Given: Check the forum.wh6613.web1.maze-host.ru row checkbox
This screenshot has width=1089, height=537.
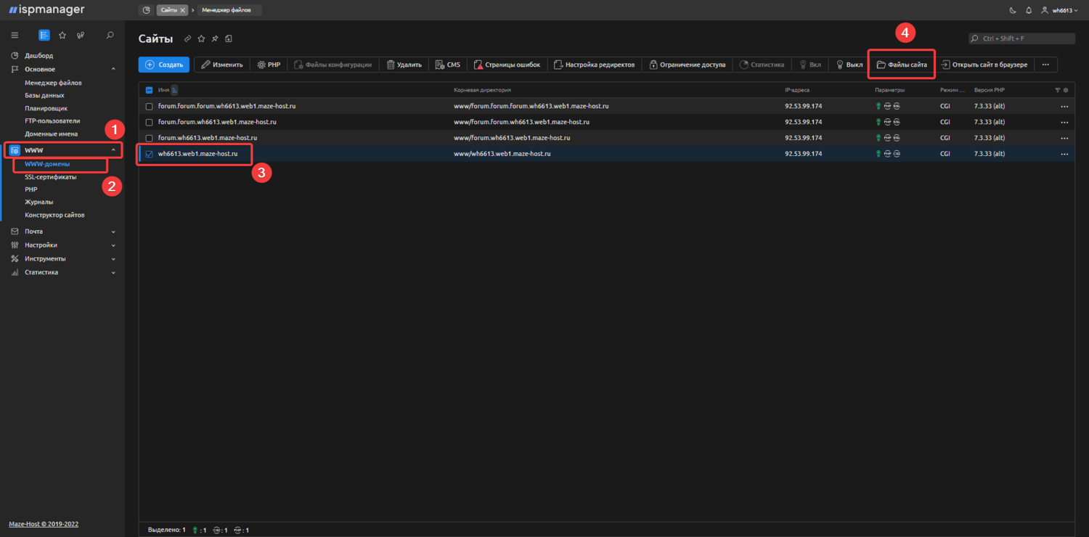Looking at the screenshot, I should click(x=150, y=138).
